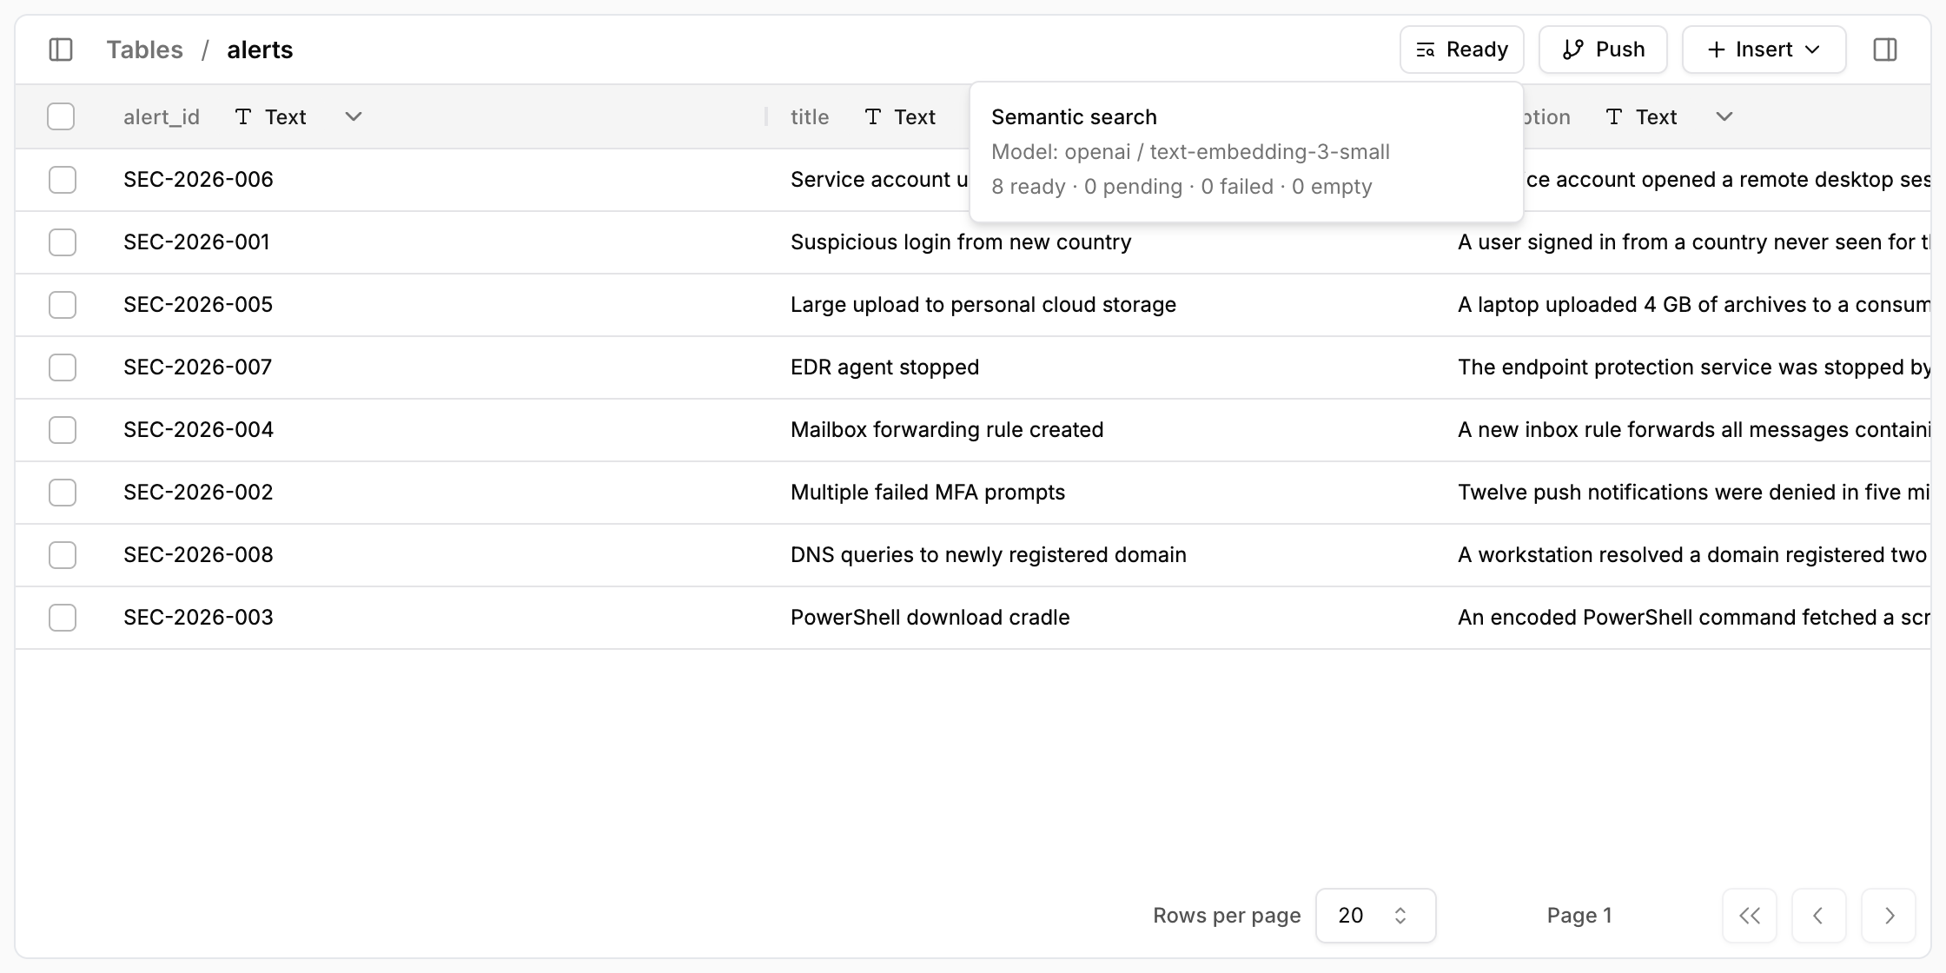
Task: Select the row SEC-2026-001 checkbox
Action: [x=63, y=242]
